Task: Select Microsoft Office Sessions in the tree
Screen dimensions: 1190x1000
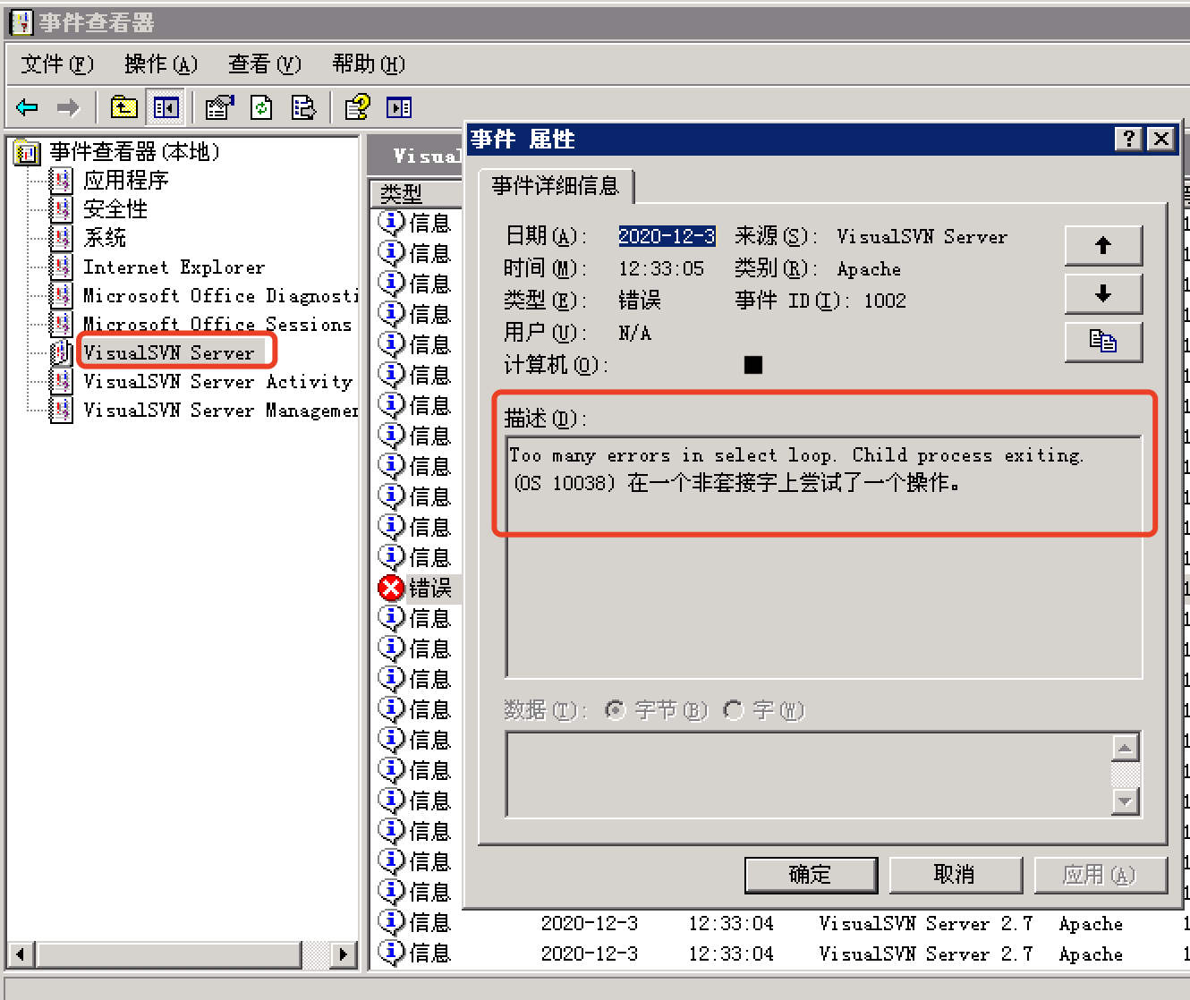Action: pyautogui.click(x=217, y=325)
